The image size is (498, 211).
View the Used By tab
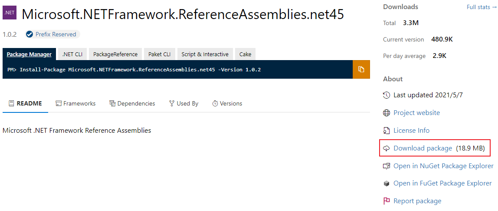(x=183, y=103)
